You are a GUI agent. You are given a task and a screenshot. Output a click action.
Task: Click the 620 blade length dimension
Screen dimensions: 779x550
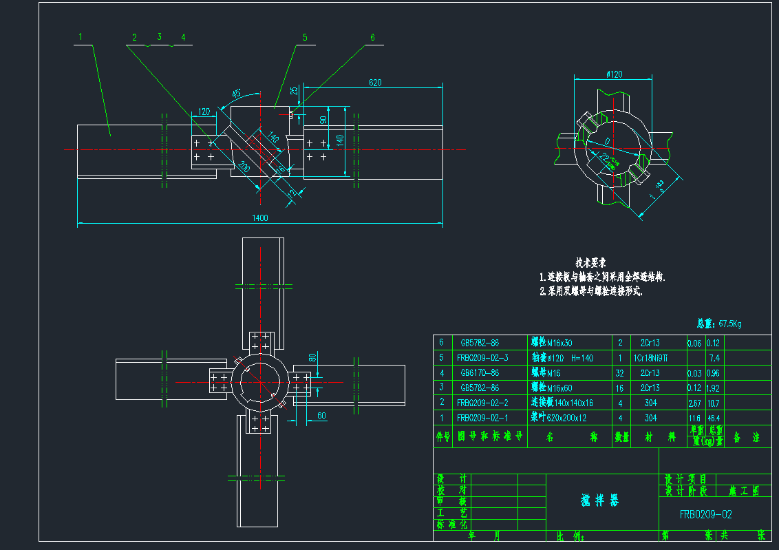pyautogui.click(x=375, y=83)
